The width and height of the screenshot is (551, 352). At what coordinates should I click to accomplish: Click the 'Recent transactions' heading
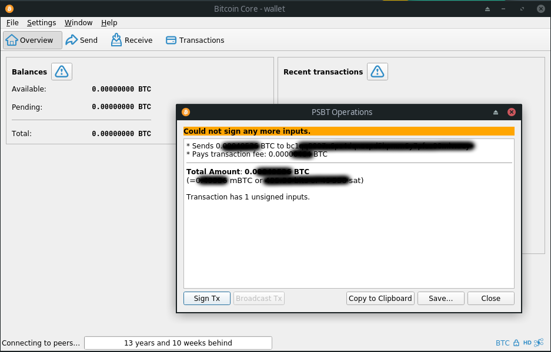point(323,72)
